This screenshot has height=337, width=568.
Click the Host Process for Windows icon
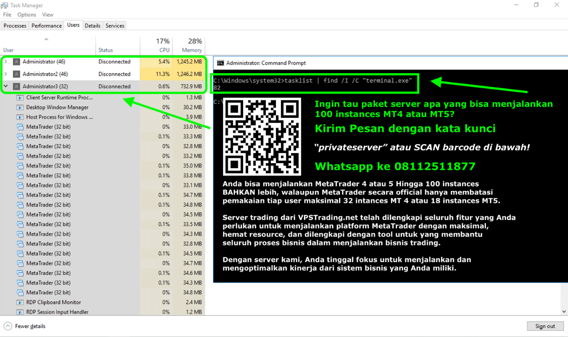[x=20, y=117]
